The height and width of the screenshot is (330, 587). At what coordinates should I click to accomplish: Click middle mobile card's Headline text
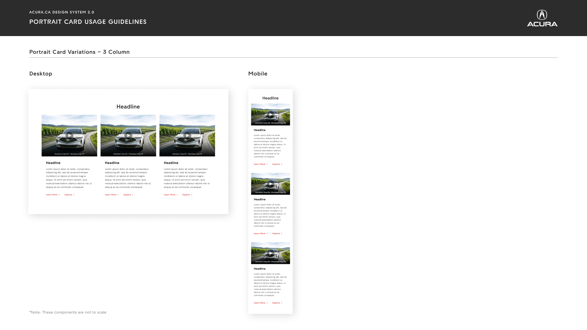[x=260, y=200]
